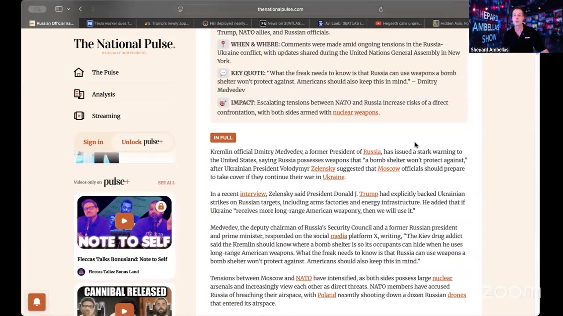Follow the Zelensky link
The image size is (563, 316).
(323, 169)
